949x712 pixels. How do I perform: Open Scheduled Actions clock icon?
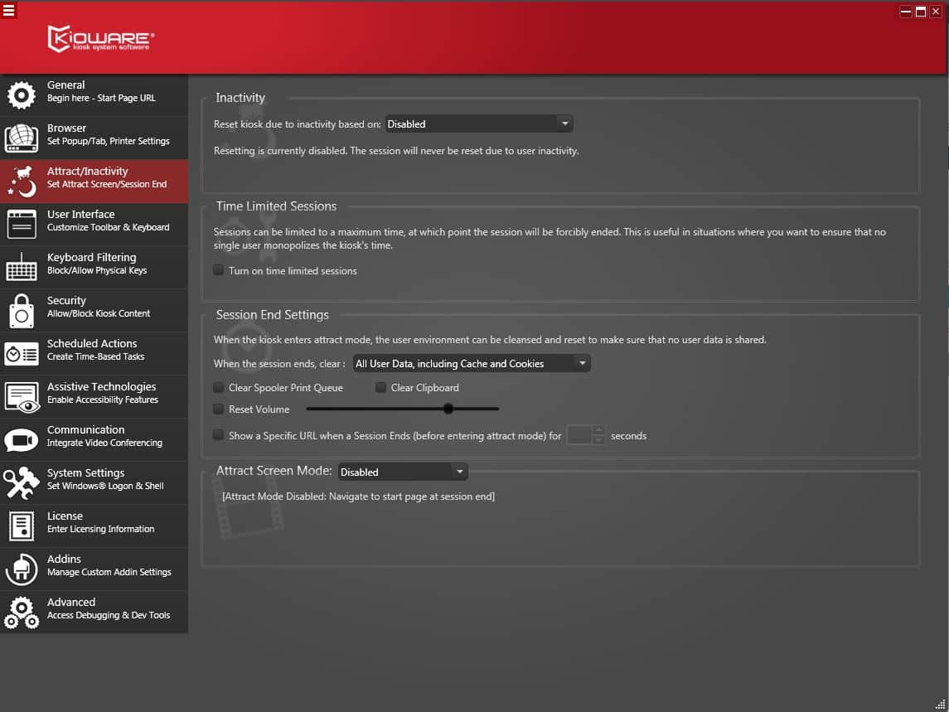click(22, 353)
